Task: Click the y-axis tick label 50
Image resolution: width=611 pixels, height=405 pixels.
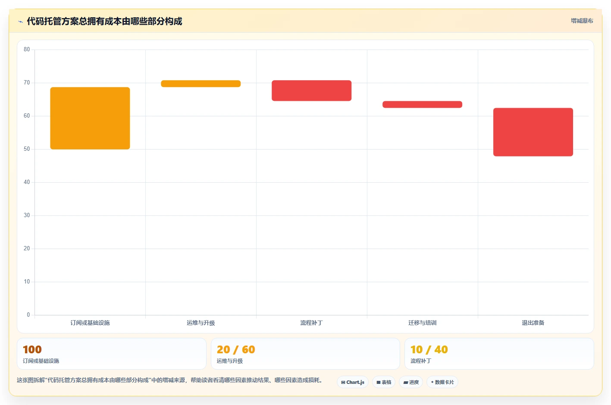Action: (x=27, y=149)
